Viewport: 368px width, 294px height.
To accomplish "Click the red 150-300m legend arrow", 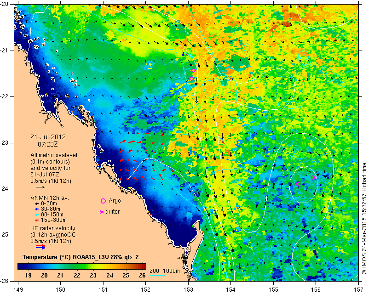I will point(37,220).
